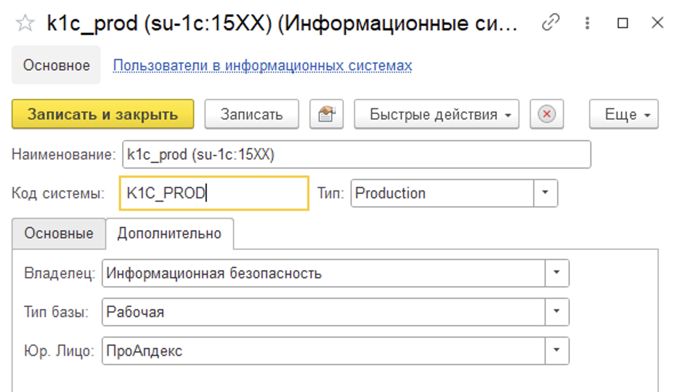This screenshot has height=392, width=676.
Task: Click the hand-with-document icon button
Action: (326, 114)
